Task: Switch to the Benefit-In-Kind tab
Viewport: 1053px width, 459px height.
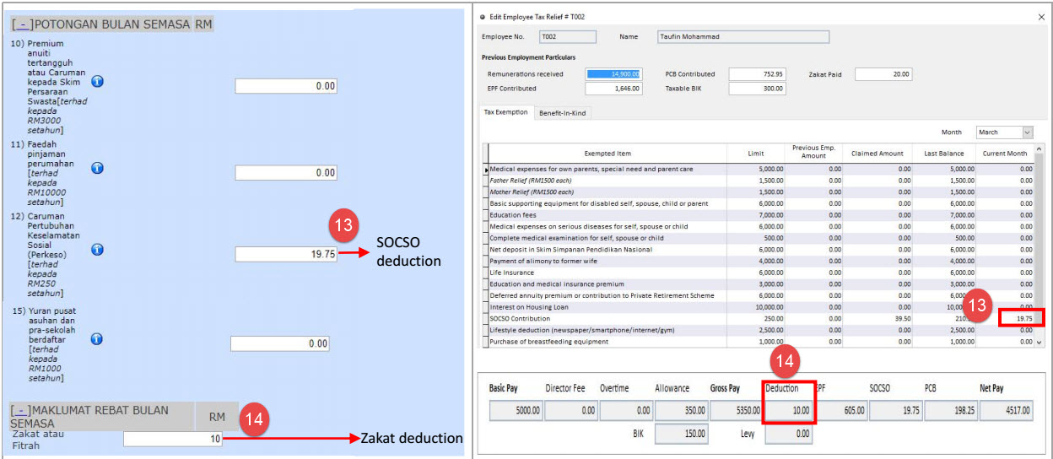Action: tap(562, 112)
